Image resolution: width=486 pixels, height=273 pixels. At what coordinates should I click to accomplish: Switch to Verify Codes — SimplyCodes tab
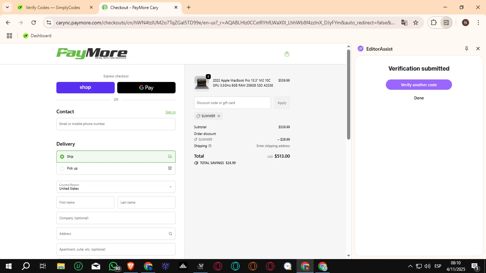coord(53,7)
